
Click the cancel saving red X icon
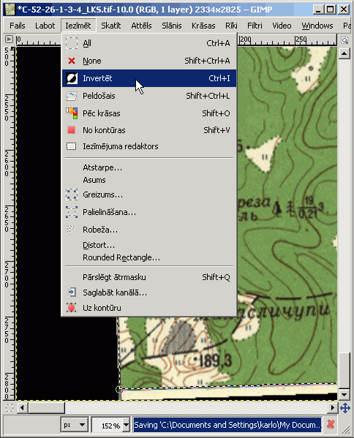(331, 425)
